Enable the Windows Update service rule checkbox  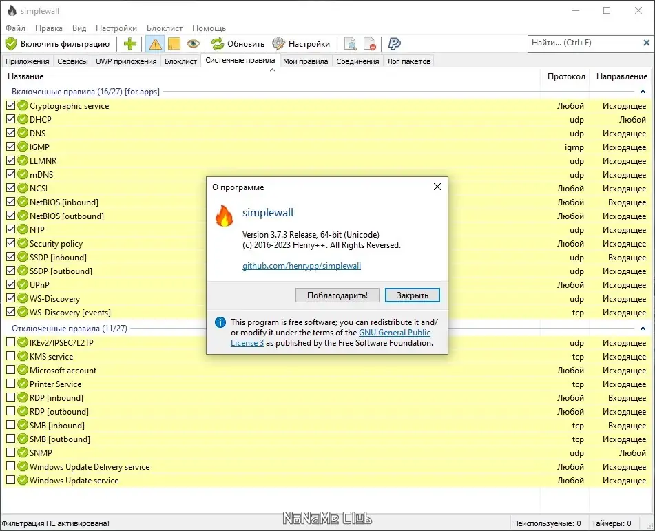click(10, 480)
